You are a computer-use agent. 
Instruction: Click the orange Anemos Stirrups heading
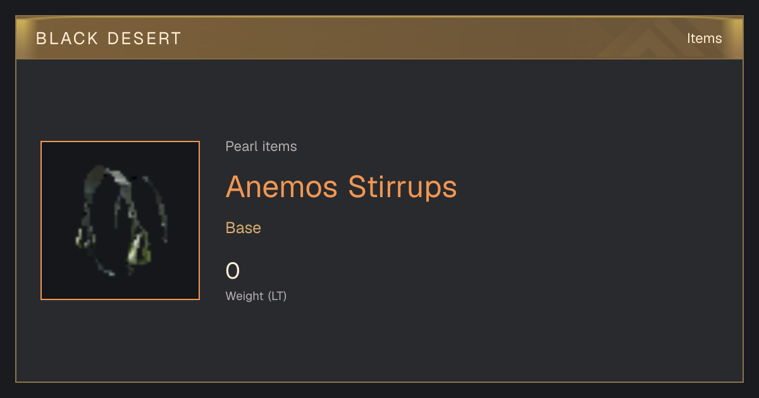click(342, 186)
